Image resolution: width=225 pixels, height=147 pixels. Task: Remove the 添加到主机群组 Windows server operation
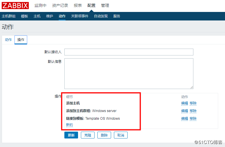pos(193,111)
